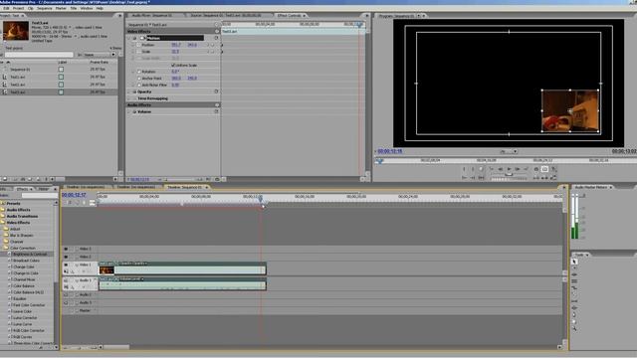Select the scaled clip in Program monitor

[570, 110]
